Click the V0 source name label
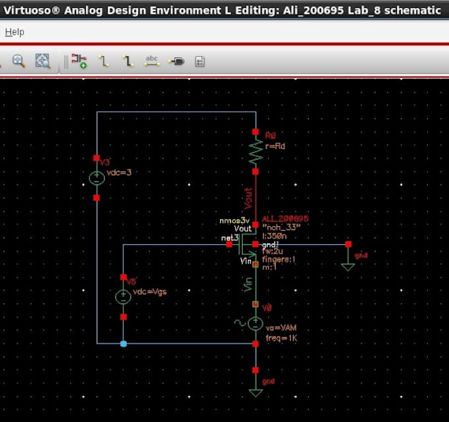 [x=267, y=308]
